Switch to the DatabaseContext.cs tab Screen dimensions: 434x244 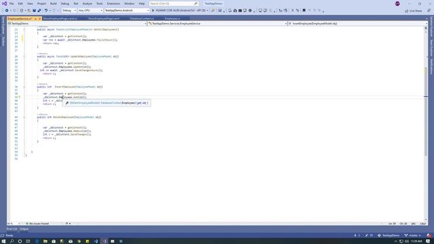click(142, 18)
